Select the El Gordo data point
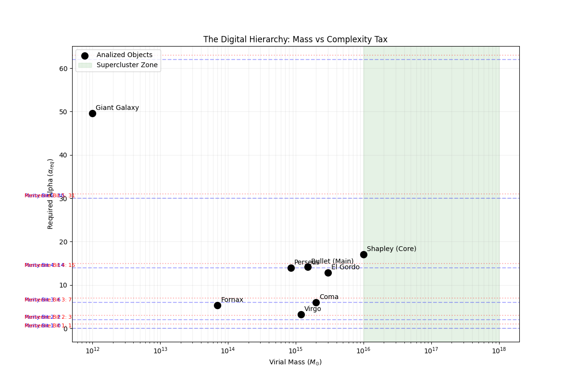Screen dimensions: 577x384 coord(328,273)
